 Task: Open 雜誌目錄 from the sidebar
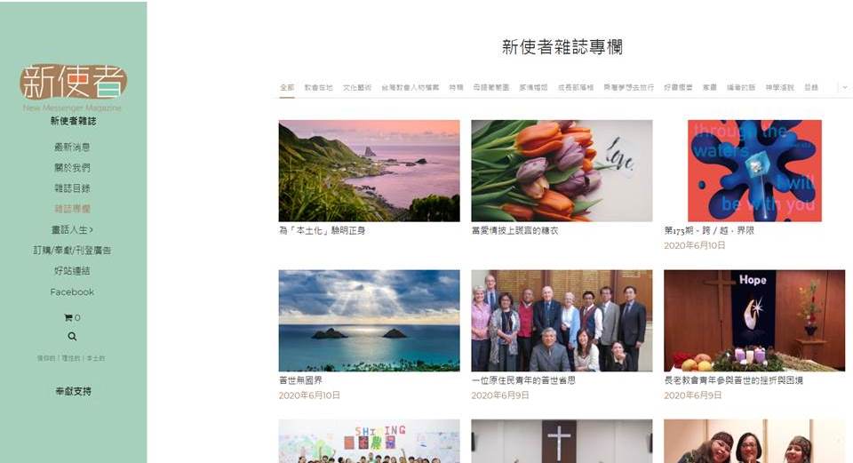72,188
